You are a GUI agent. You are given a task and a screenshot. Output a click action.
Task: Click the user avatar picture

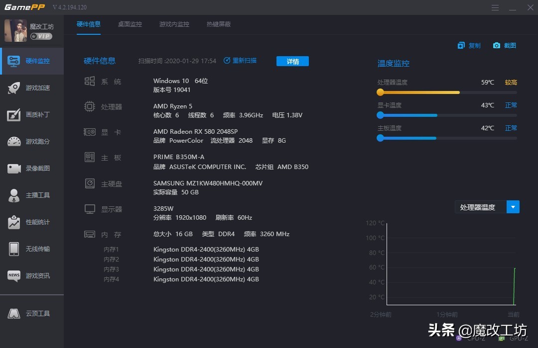pyautogui.click(x=15, y=30)
